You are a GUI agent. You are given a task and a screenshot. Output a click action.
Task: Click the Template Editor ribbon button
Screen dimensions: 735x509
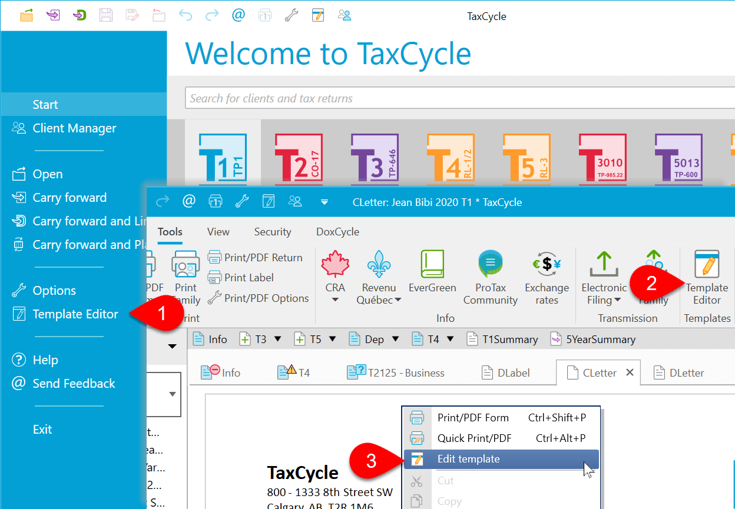(x=707, y=278)
